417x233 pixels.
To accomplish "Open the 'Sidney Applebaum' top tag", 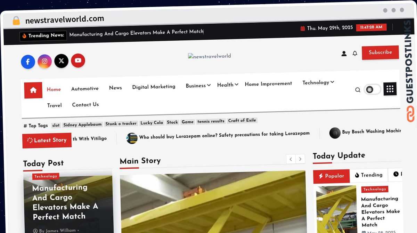I will (x=82, y=124).
